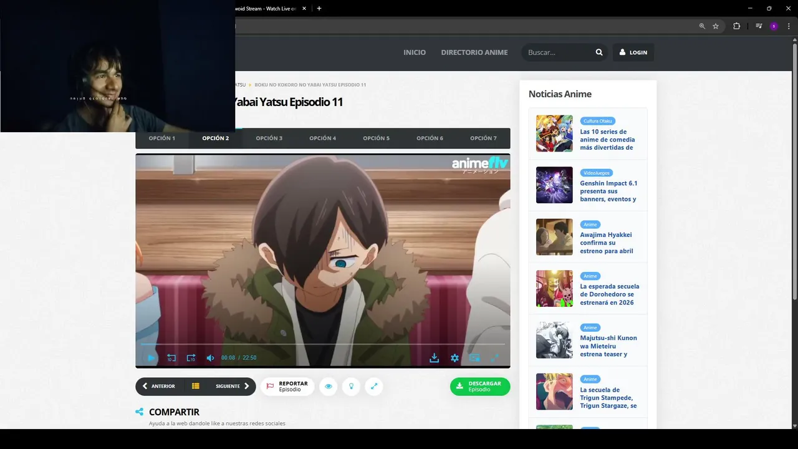Open the player settings gear
Screen dimensions: 798x449
(454, 358)
